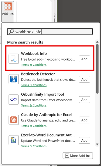Click the results list scrollbar thumb
This screenshot has width=101, height=166.
97,69
